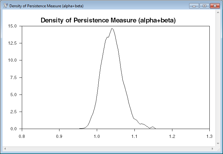Click the RATS icon in the title bar

(x=5, y=6)
